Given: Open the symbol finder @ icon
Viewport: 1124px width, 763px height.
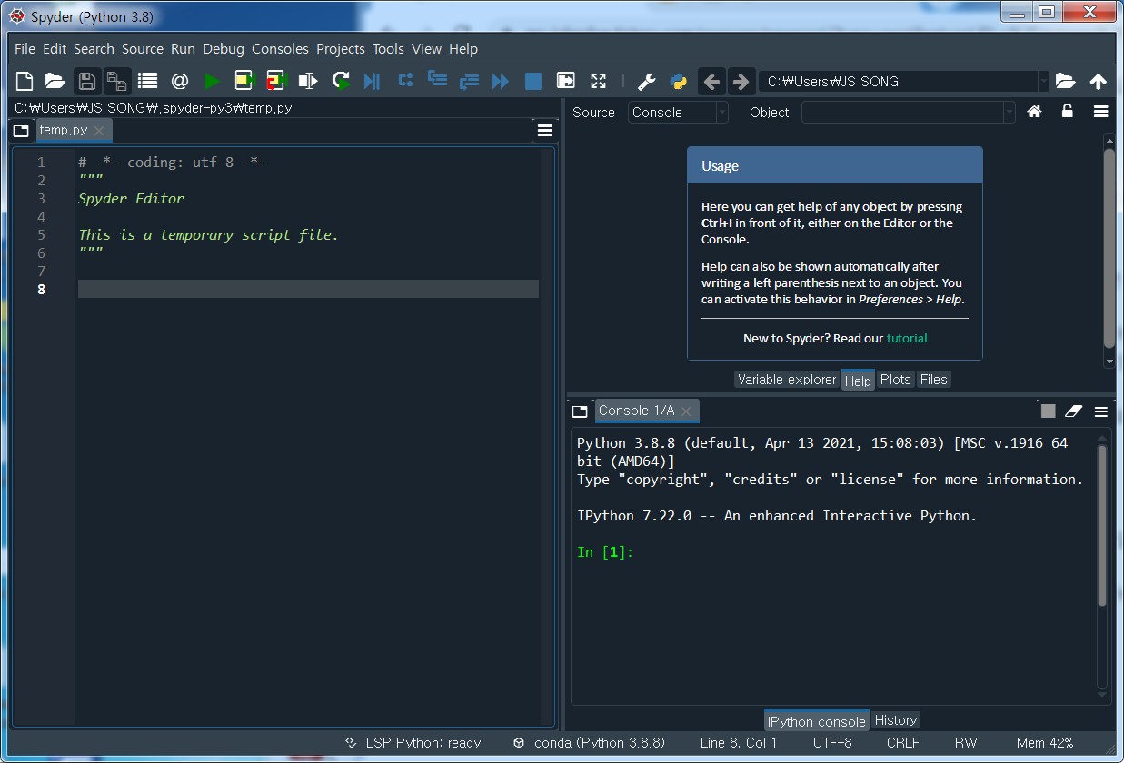Looking at the screenshot, I should (x=179, y=81).
